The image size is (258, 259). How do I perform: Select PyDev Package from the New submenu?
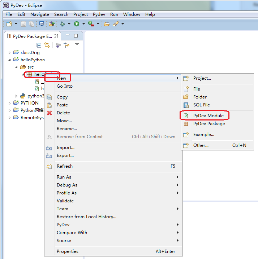pos(217,124)
